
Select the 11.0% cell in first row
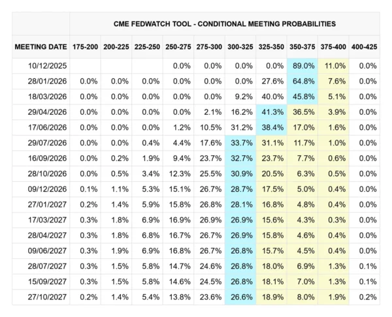(x=333, y=66)
